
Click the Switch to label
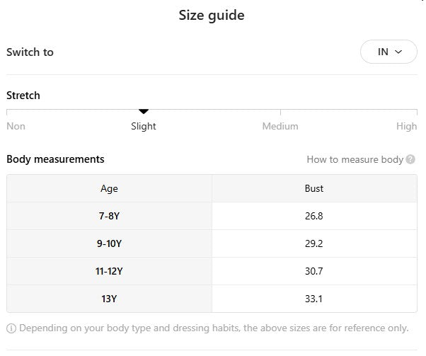(30, 52)
